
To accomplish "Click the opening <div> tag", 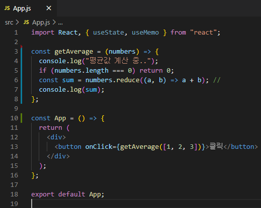I will (56, 137).
